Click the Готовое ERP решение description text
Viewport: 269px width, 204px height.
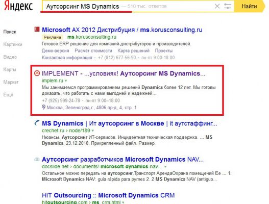point(116,44)
